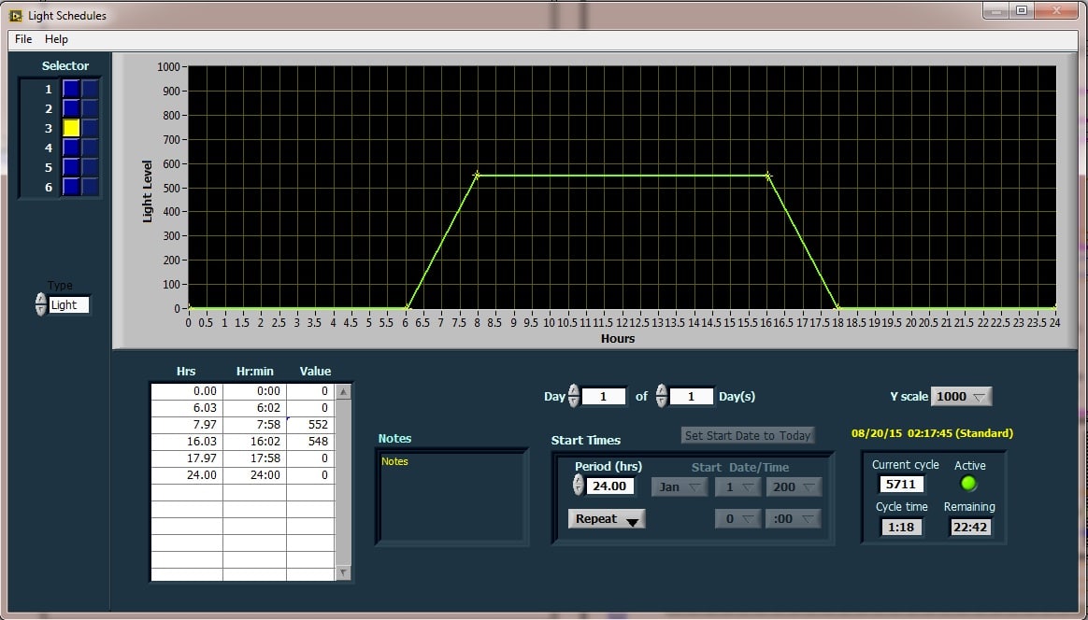
Task: Click the table scrollbar up arrow
Action: pos(343,392)
